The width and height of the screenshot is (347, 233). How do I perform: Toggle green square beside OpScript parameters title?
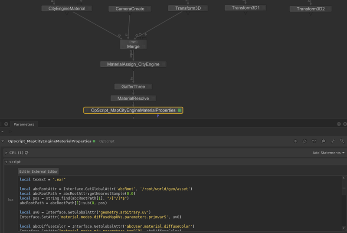coord(94,141)
